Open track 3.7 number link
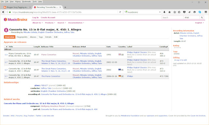209x125 pixels. (x=6, y=76)
